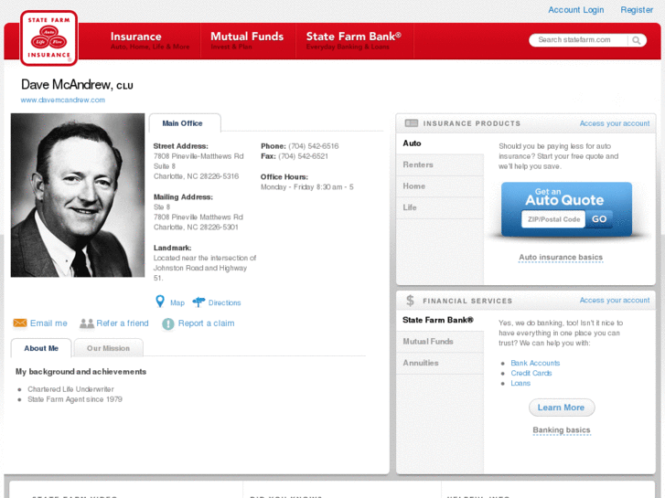The width and height of the screenshot is (665, 498).
Task: Visit www.davemcandrew.com link
Action: (x=63, y=100)
